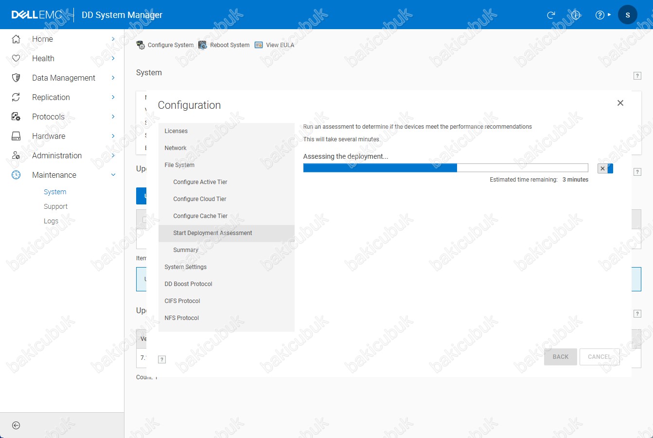This screenshot has width=653, height=438.
Task: Open the user avatar 'S' menu
Action: (x=628, y=15)
